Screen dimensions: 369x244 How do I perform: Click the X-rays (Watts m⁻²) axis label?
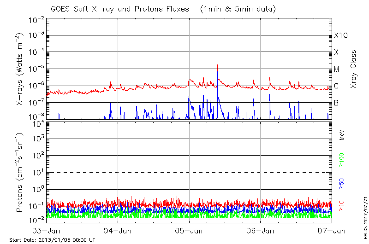21,69
